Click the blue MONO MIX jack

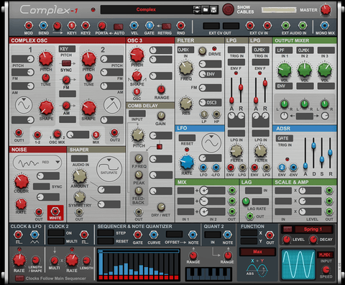coord(325,25)
